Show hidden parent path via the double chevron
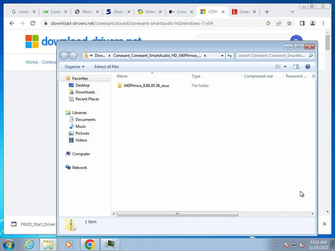The width and height of the screenshot is (335, 251). click(91, 56)
